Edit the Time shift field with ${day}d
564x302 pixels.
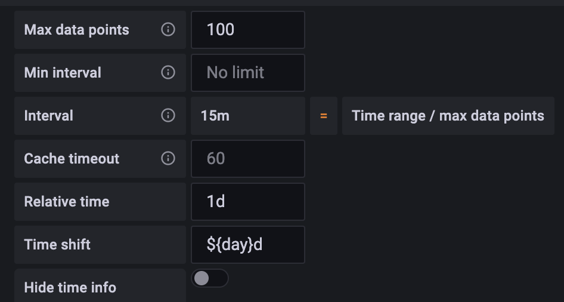(248, 245)
